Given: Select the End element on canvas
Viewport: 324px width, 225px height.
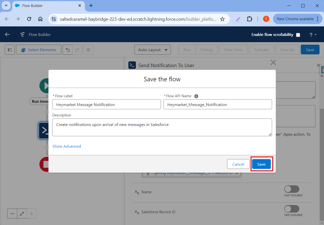Looking at the screenshot, I should coord(44,164).
